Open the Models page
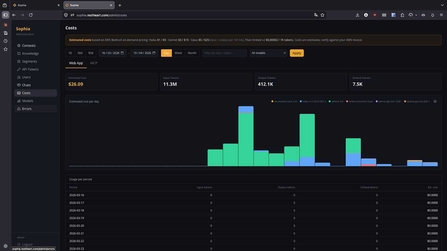Viewport: 447px width, 251px height. pos(35,101)
